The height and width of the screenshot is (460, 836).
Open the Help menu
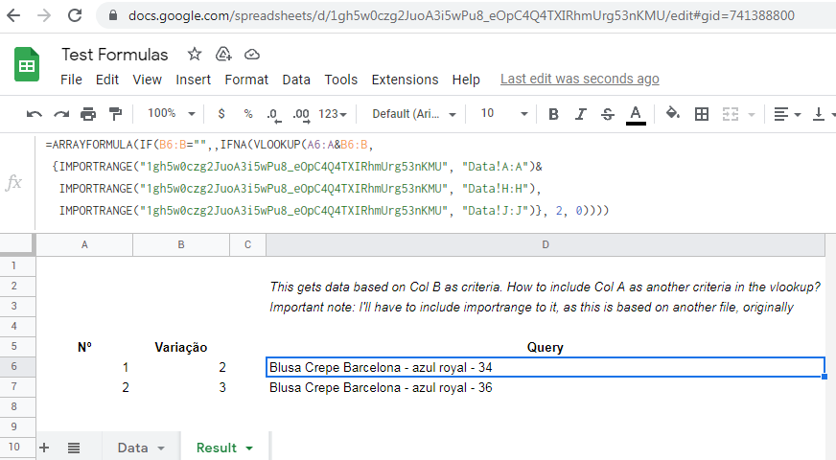click(x=466, y=80)
